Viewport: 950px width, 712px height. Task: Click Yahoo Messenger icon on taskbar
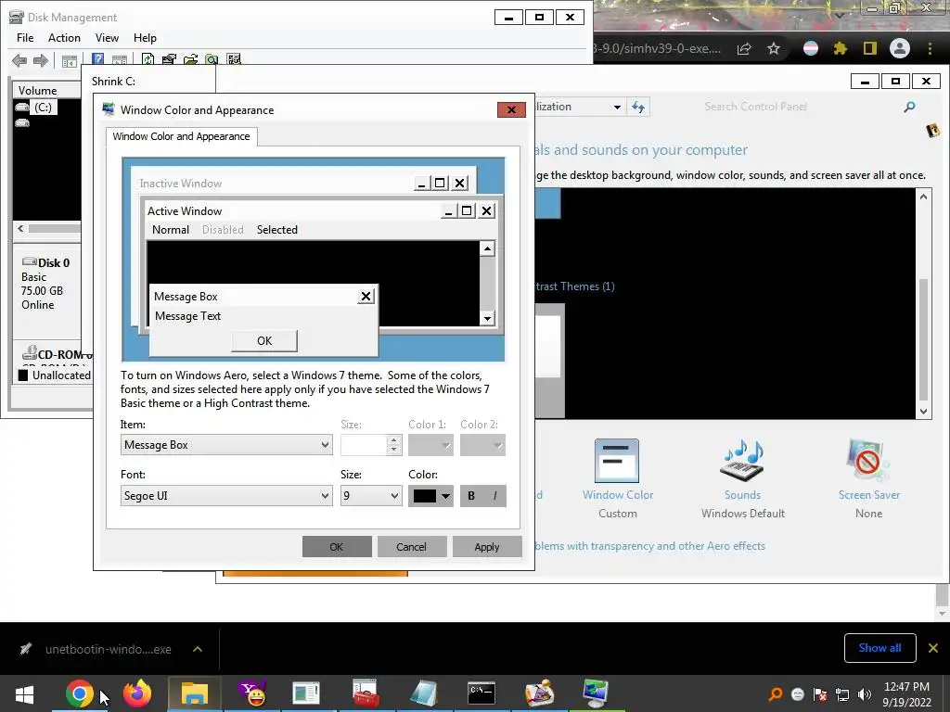252,693
